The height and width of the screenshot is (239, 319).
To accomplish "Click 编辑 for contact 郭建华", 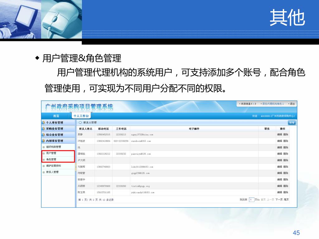I will coord(279,180).
